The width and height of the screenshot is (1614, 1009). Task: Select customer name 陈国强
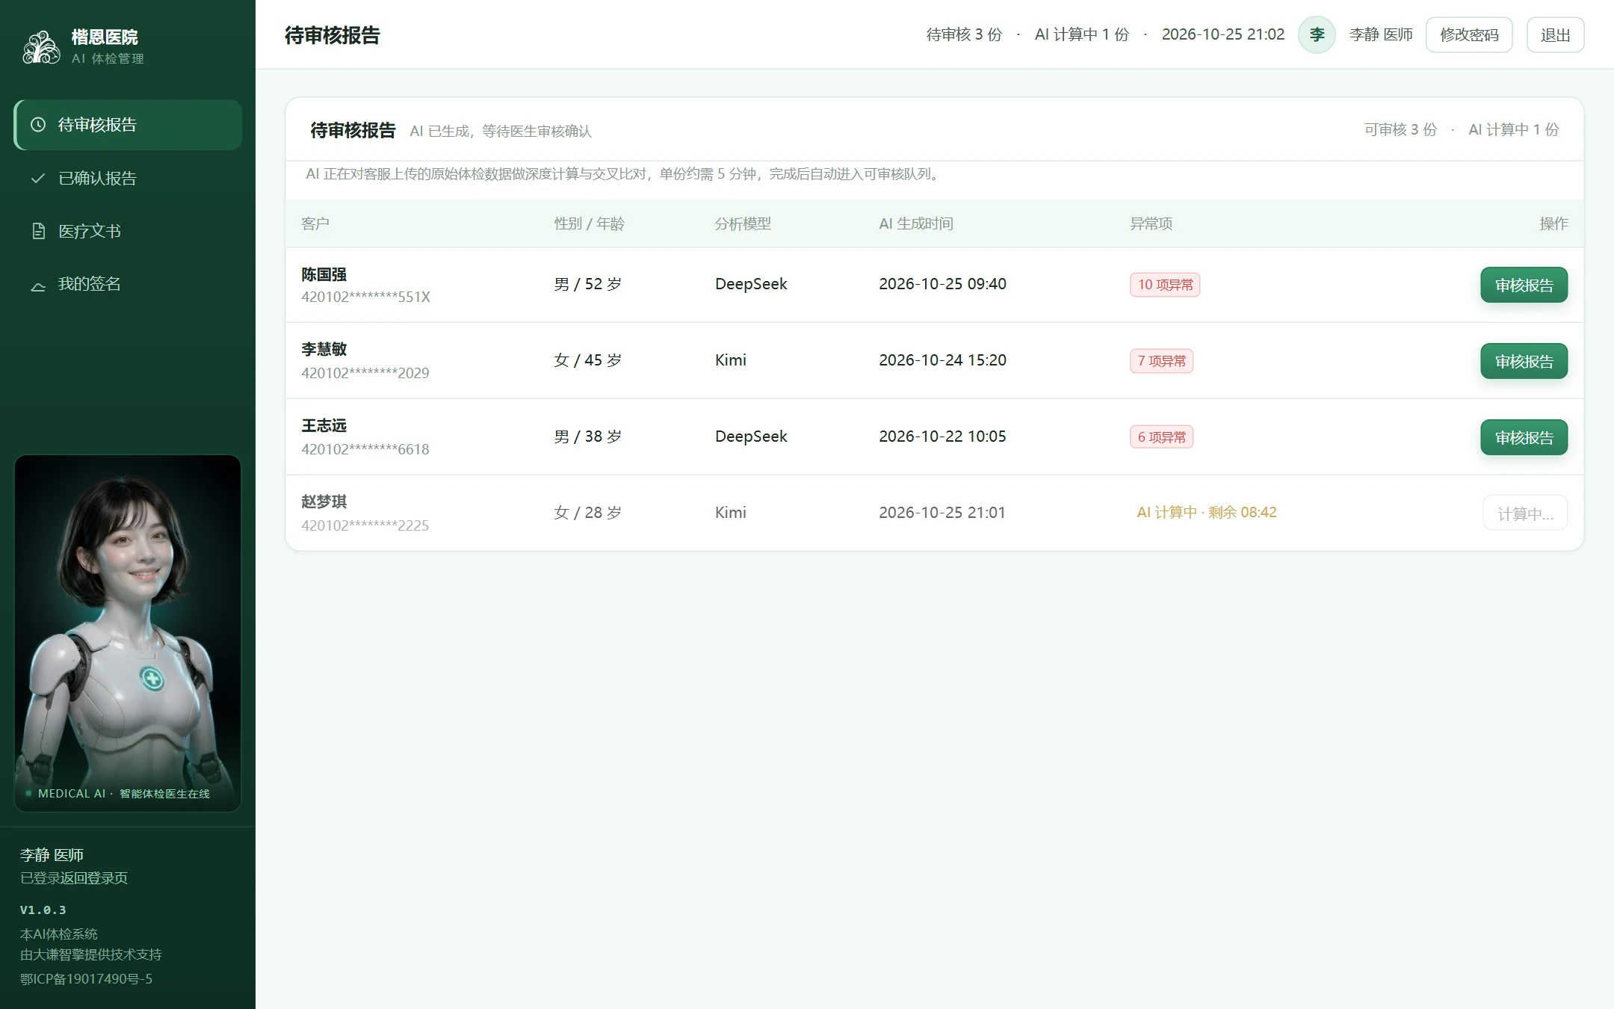tap(324, 274)
